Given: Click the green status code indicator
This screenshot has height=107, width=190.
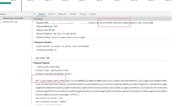Looking at the screenshot, I should click(50, 30).
